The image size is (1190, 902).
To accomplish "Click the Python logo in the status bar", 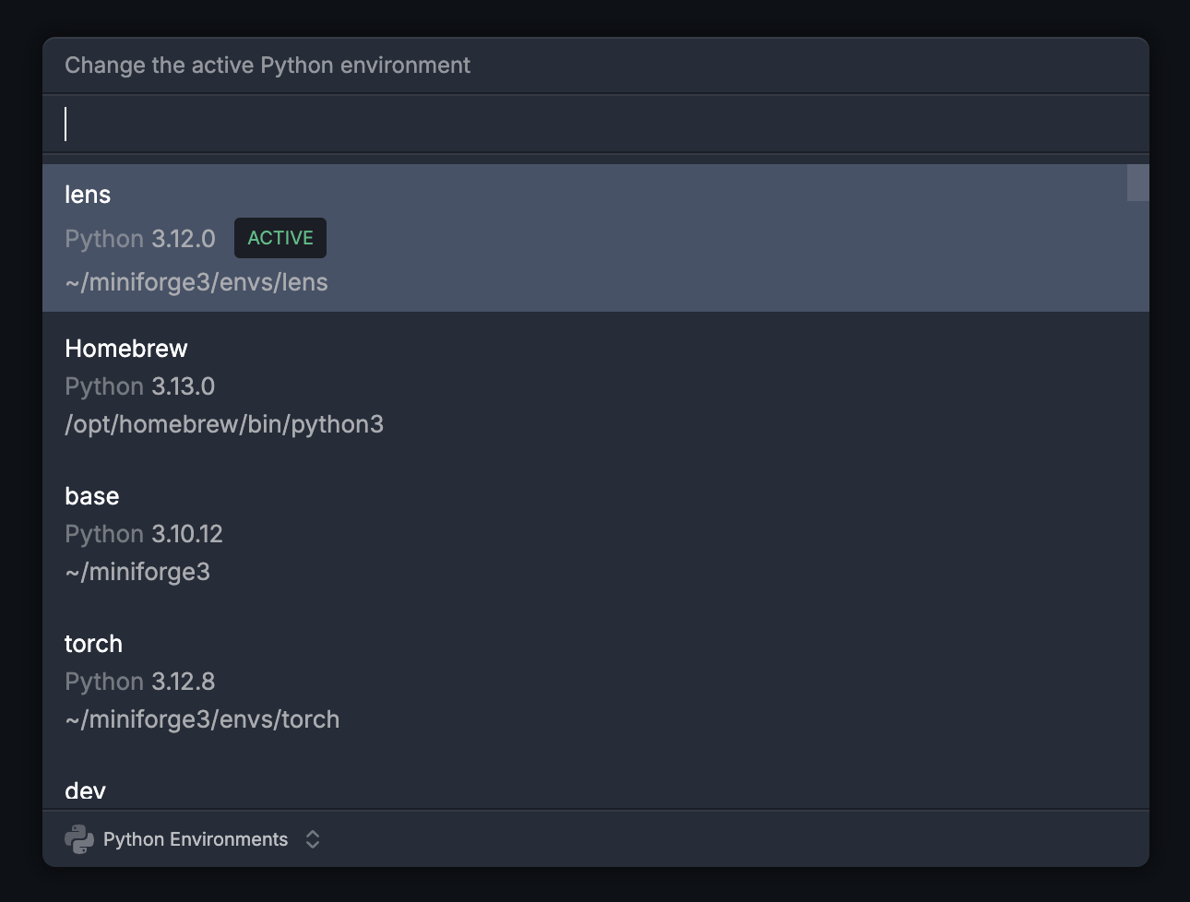I will pyautogui.click(x=78, y=838).
